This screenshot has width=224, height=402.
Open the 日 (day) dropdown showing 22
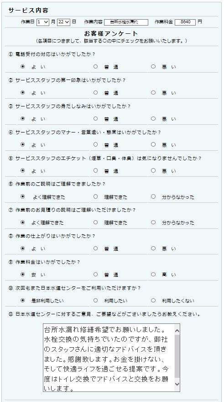(x=63, y=22)
